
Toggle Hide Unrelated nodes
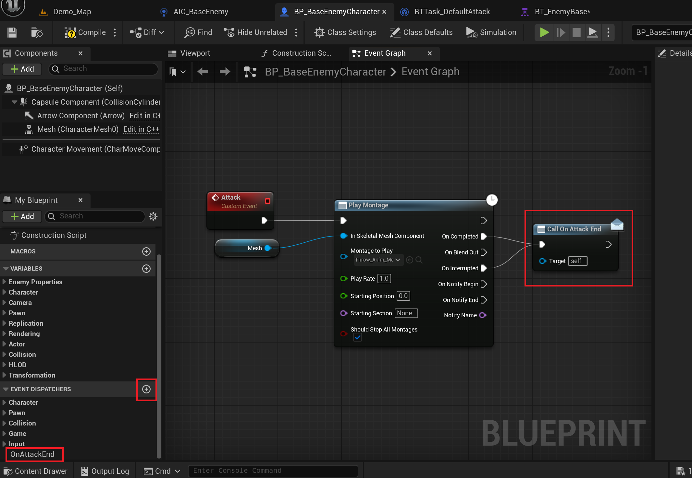[x=255, y=32]
